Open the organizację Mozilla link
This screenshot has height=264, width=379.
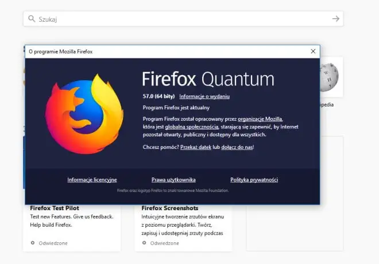pyautogui.click(x=260, y=119)
